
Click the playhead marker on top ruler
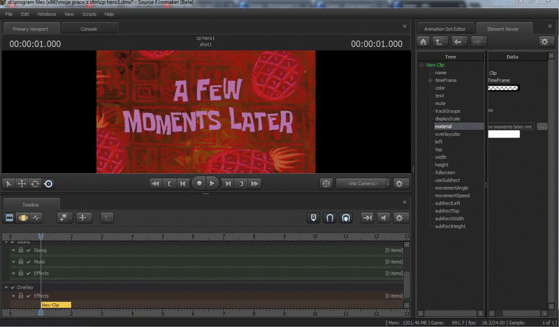click(41, 236)
